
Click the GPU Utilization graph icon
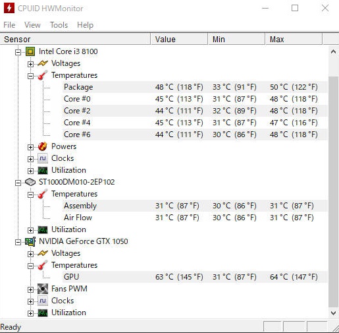point(43,313)
